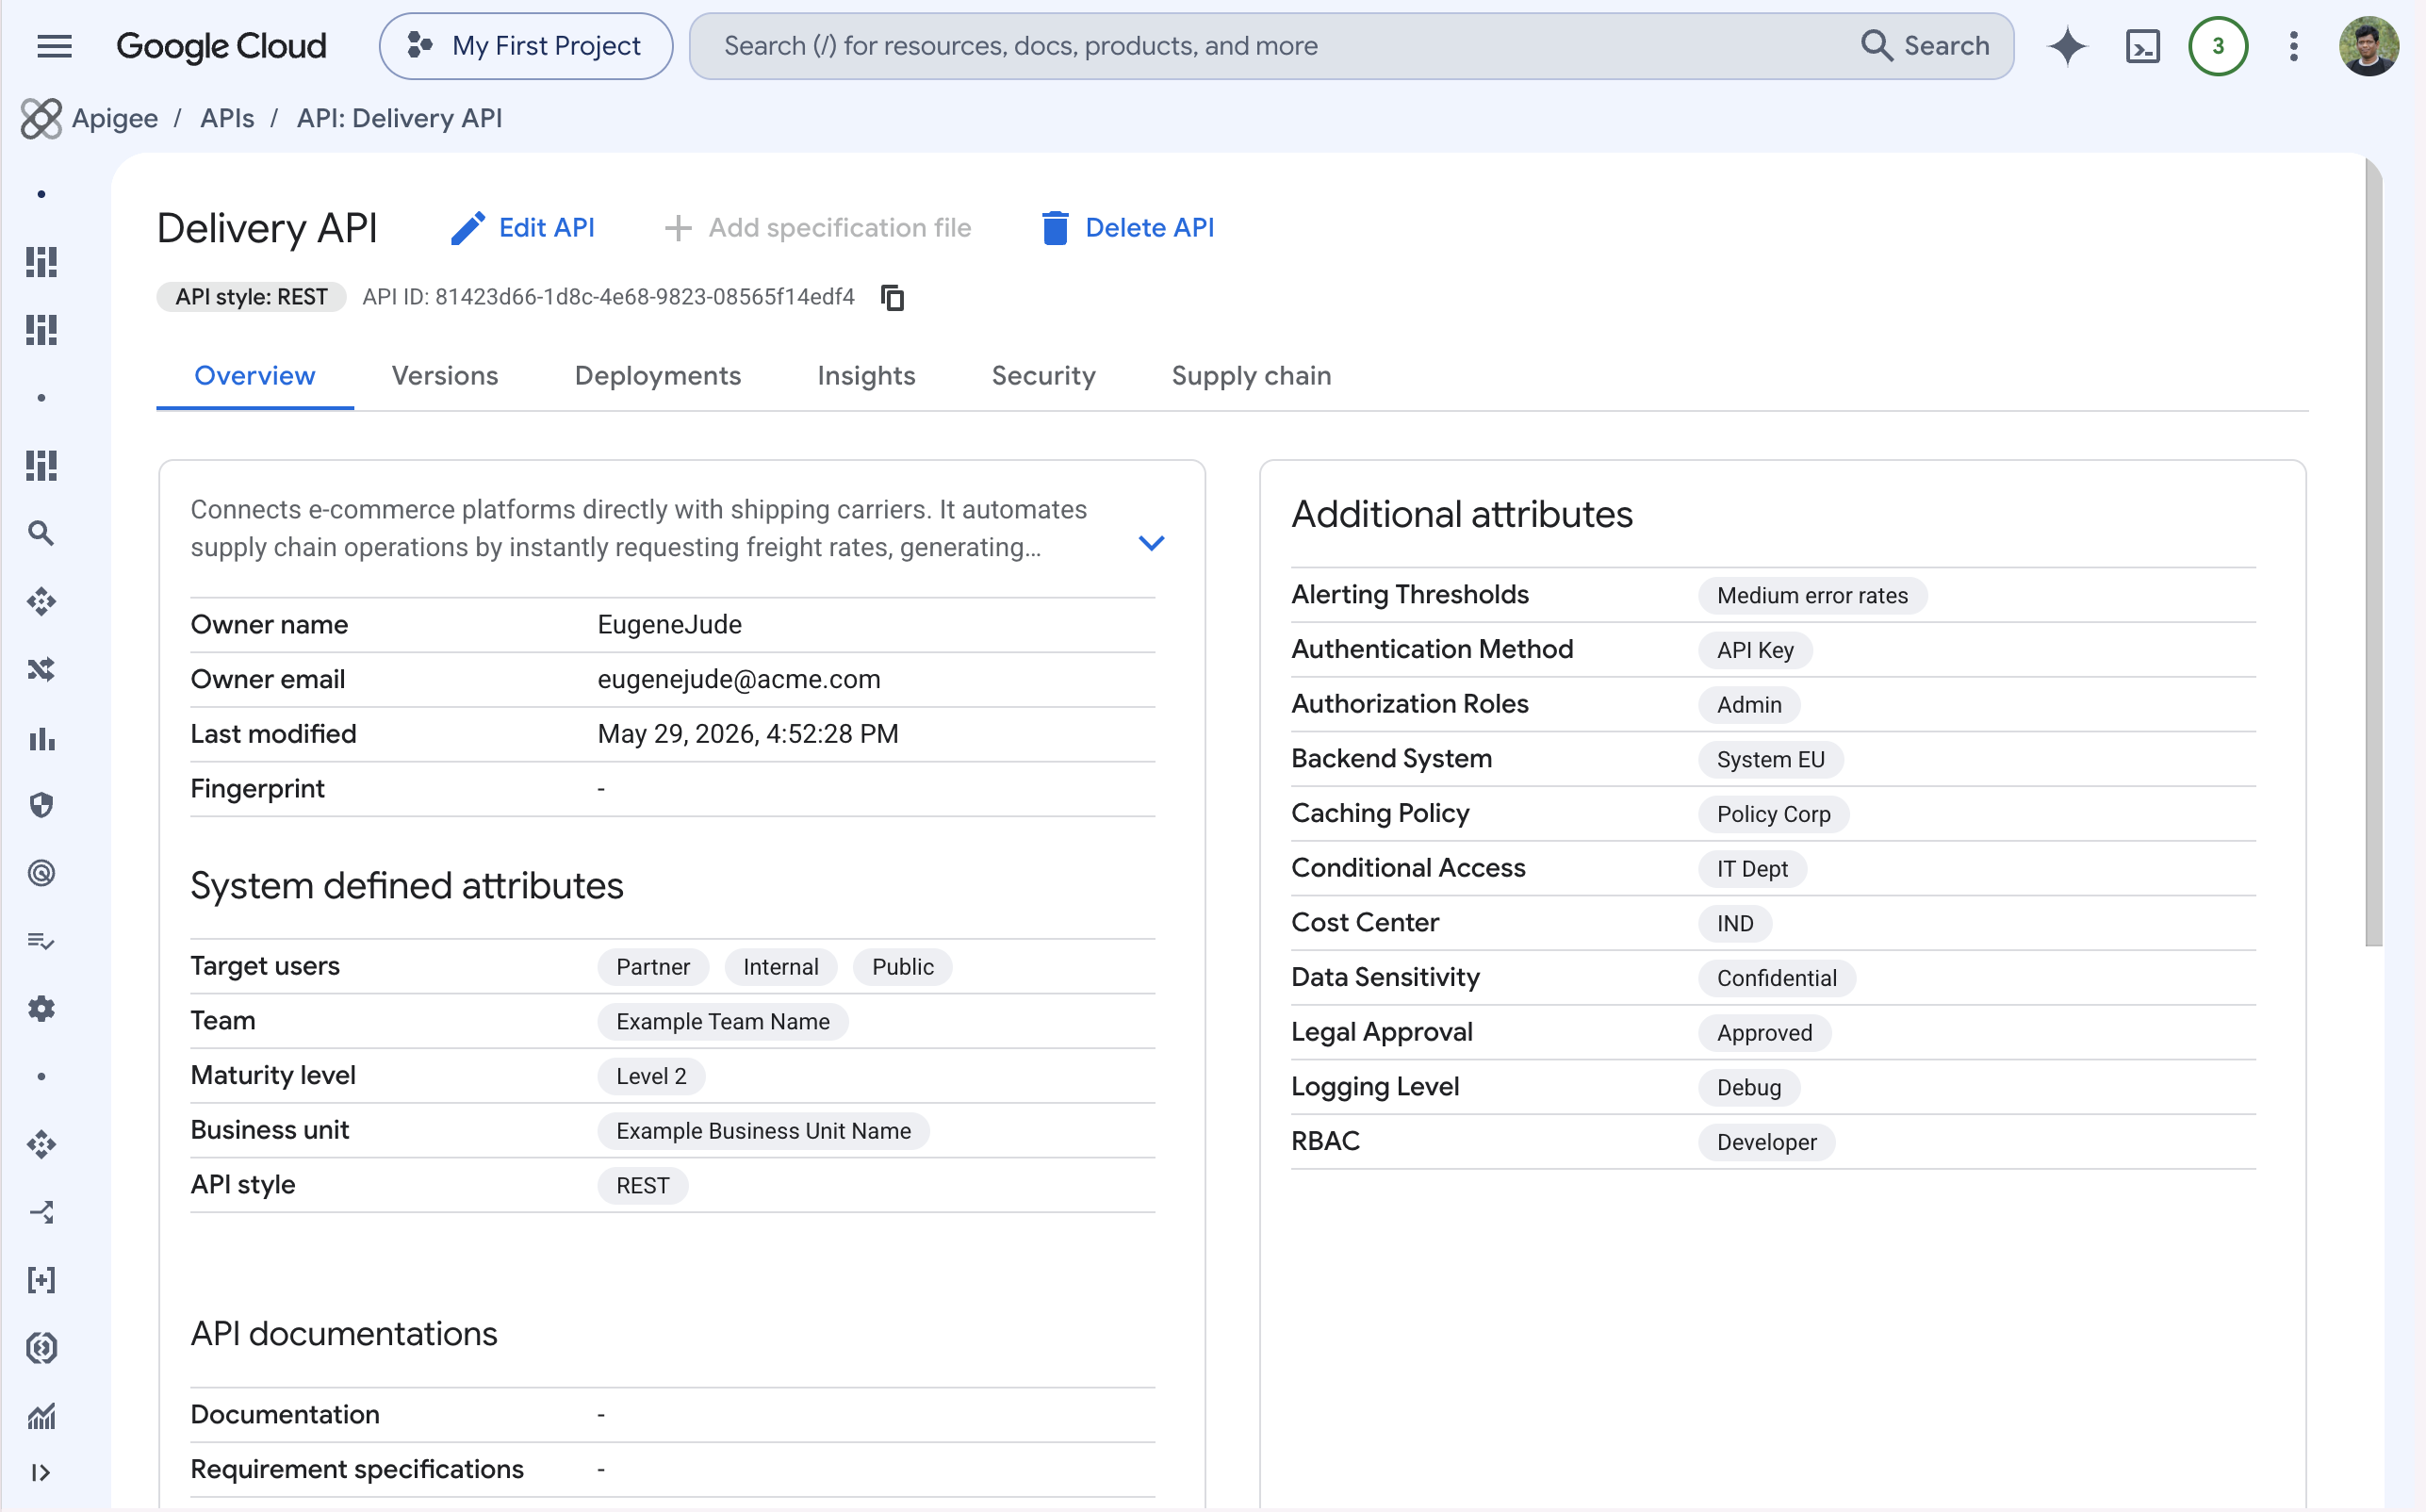This screenshot has width=2426, height=1512.
Task: Click the Example Business Unit Name chip
Action: (x=763, y=1131)
